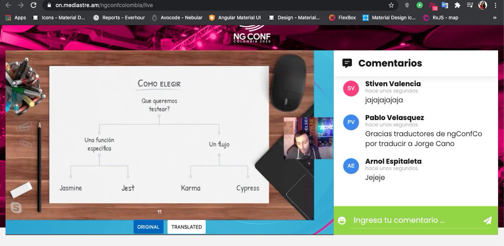This screenshot has height=246, width=504.
Task: Click the gray circle extension icon
Action: click(x=407, y=5)
